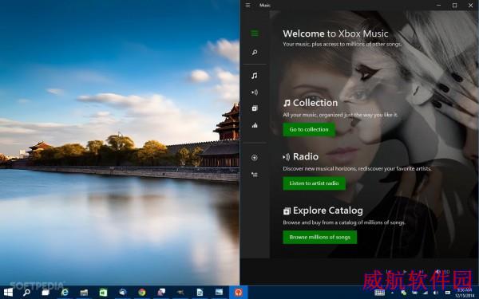The width and height of the screenshot is (479, 299).
Task: Select the bar chart icon in sidebar
Action: point(255,125)
